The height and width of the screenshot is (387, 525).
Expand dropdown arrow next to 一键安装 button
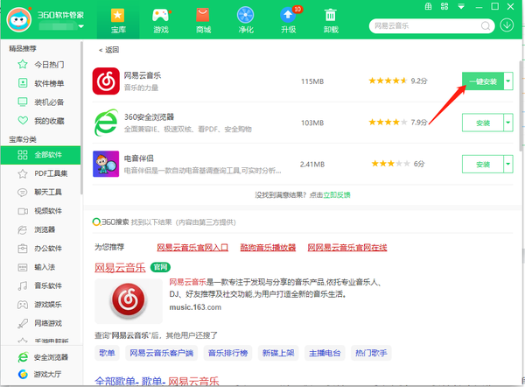point(508,81)
